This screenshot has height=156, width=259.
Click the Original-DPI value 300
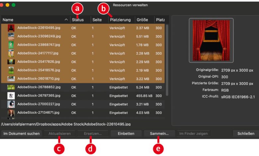(x=224, y=77)
